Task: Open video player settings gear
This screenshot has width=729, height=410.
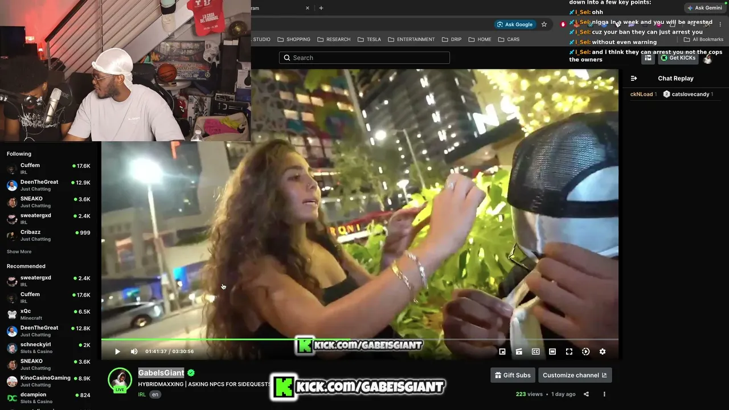Action: tap(603, 351)
